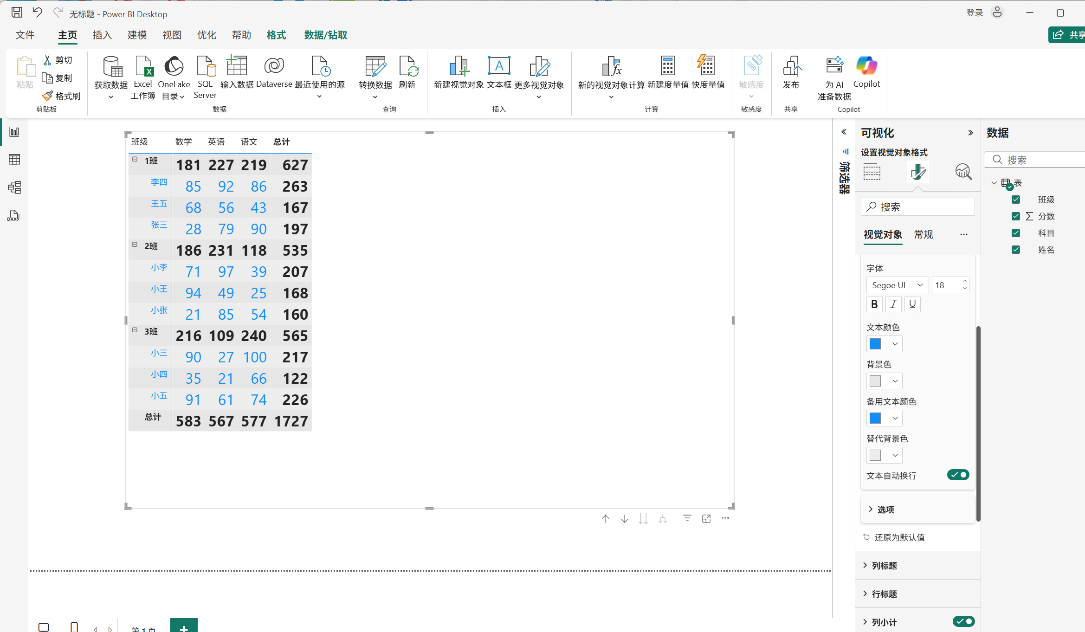Open the 建模 ribbon tab
Screen dimensions: 1085x632
[x=137, y=35]
